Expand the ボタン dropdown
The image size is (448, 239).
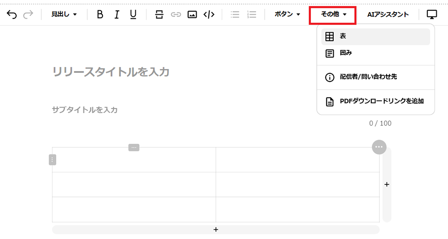click(287, 15)
